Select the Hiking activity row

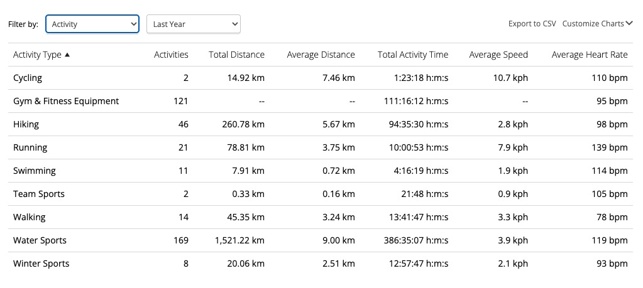pos(26,124)
